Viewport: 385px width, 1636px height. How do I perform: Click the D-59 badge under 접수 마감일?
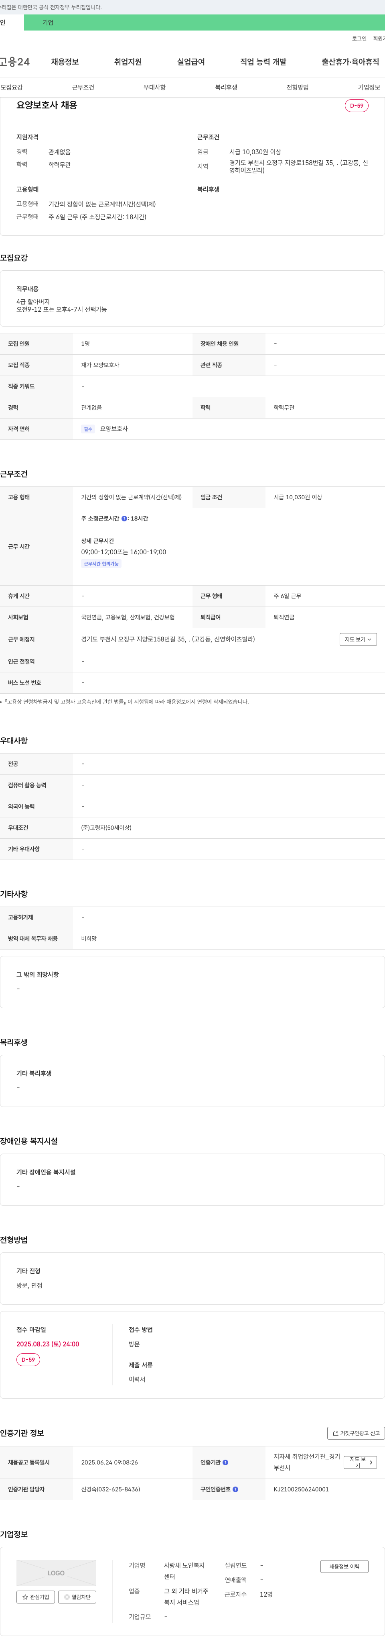28,1360
